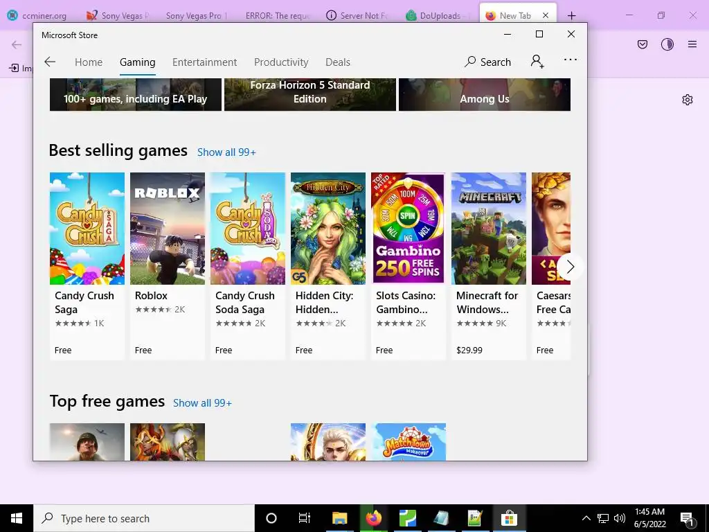Click the Candy Crush Soda Saga title

tap(244, 303)
